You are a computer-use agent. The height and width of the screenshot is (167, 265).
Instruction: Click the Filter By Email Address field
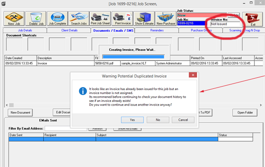coord(66,129)
